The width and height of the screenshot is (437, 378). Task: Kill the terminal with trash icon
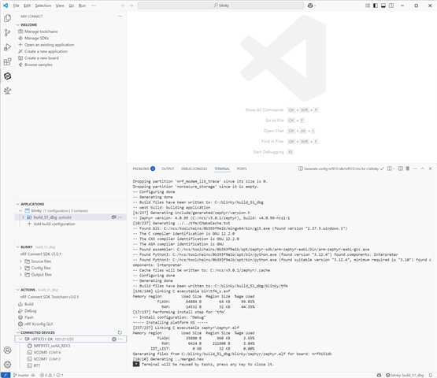pyautogui.click(x=407, y=169)
